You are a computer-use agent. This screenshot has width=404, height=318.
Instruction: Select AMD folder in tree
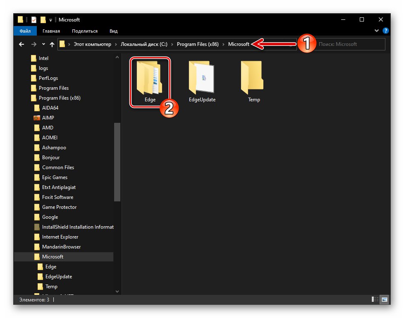[43, 128]
